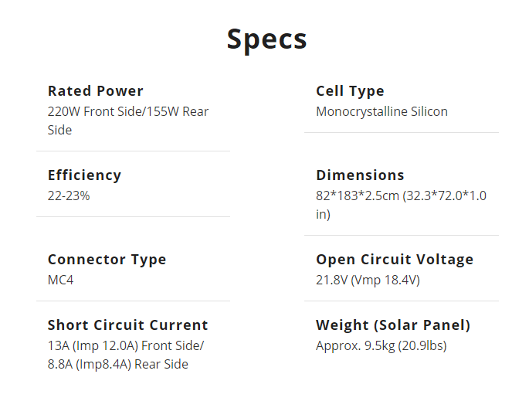
Task: Select the Weight (Solar Panel) label
Action: [x=393, y=325]
